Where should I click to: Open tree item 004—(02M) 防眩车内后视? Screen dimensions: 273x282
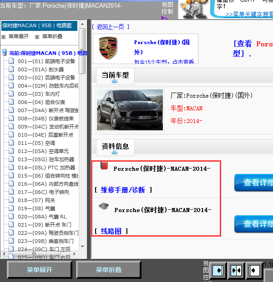point(48,86)
